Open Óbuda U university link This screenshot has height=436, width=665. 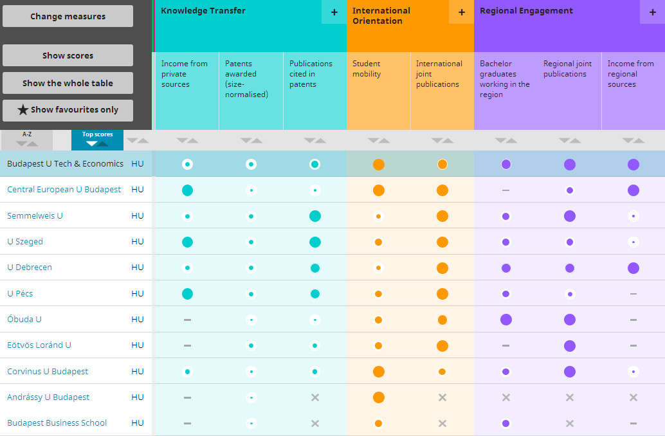(24, 319)
